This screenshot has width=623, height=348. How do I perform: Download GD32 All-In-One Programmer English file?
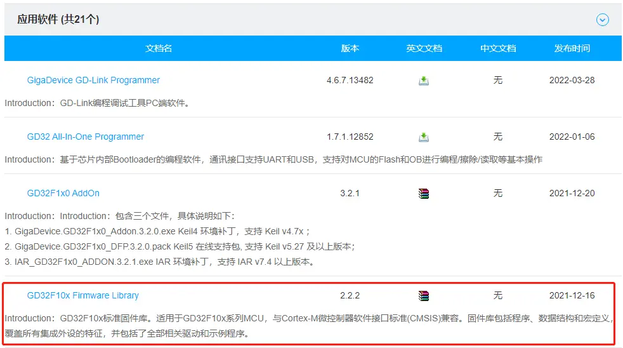pos(424,137)
